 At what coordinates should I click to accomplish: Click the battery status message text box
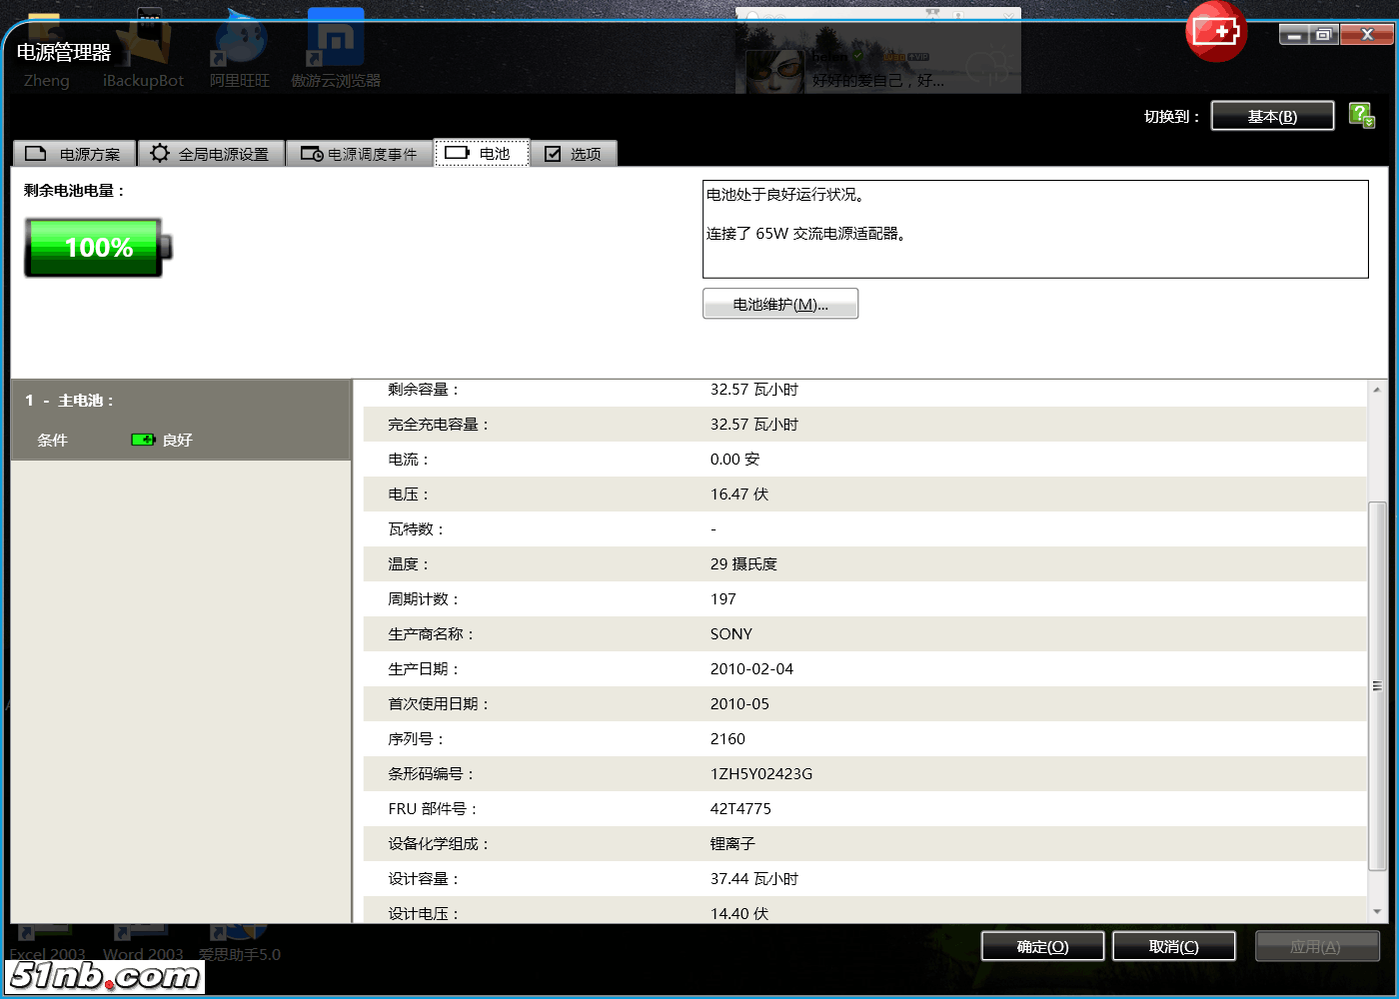(x=1034, y=229)
